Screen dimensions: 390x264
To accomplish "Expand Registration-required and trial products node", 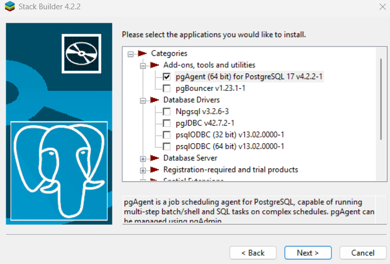I will [143, 170].
